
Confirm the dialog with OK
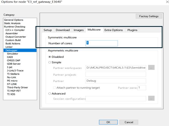point(108,122)
